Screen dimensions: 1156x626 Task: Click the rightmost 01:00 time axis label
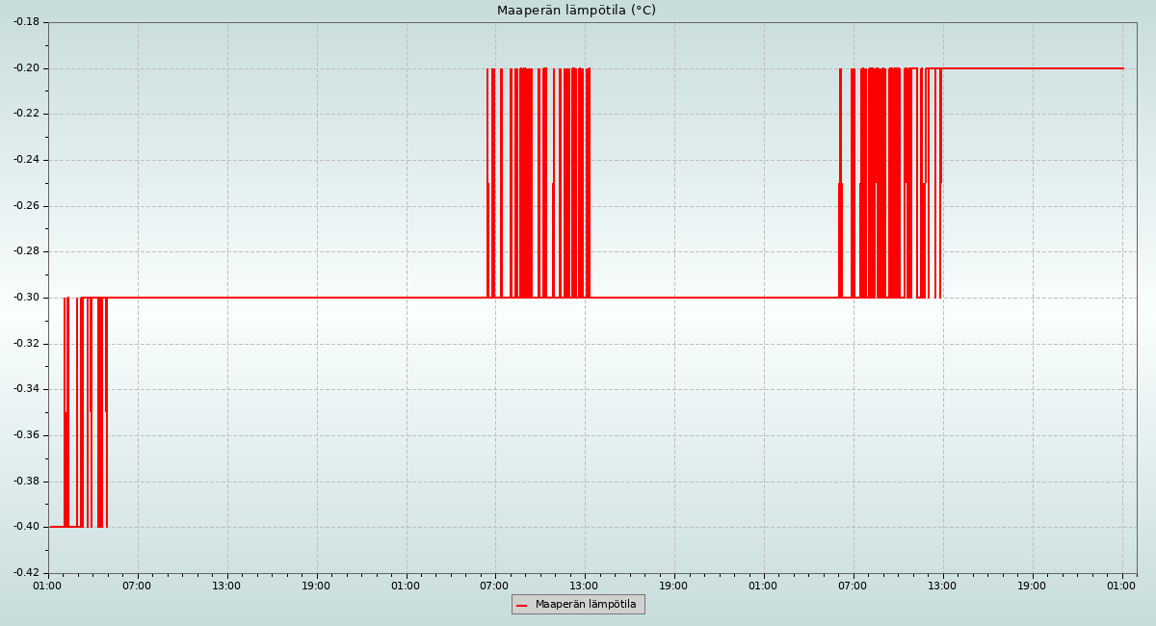pos(1121,586)
